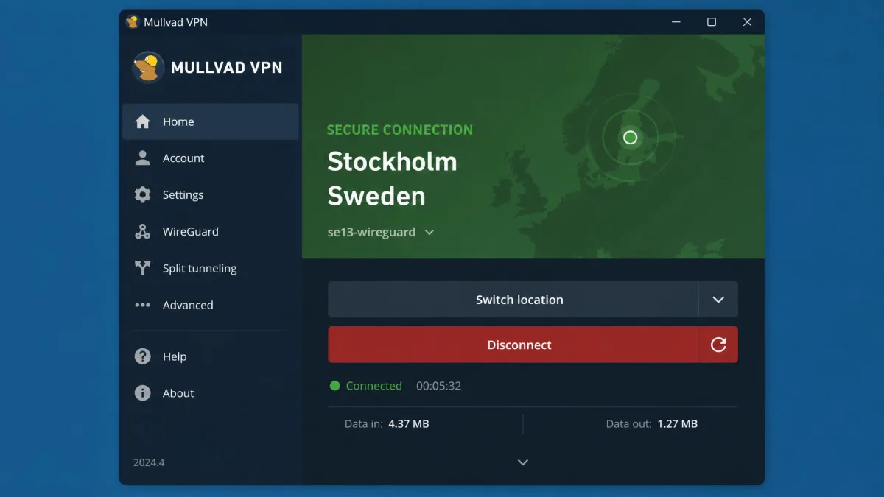
Task: Expand the se13-wireguard server chevron
Action: click(x=429, y=233)
